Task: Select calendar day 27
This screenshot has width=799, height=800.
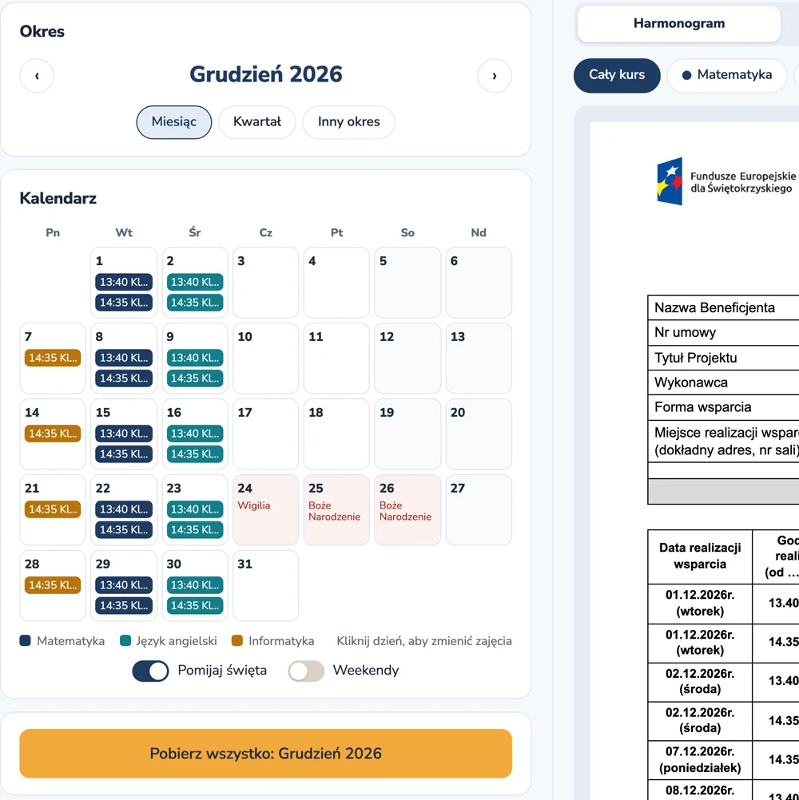Action: [479, 509]
